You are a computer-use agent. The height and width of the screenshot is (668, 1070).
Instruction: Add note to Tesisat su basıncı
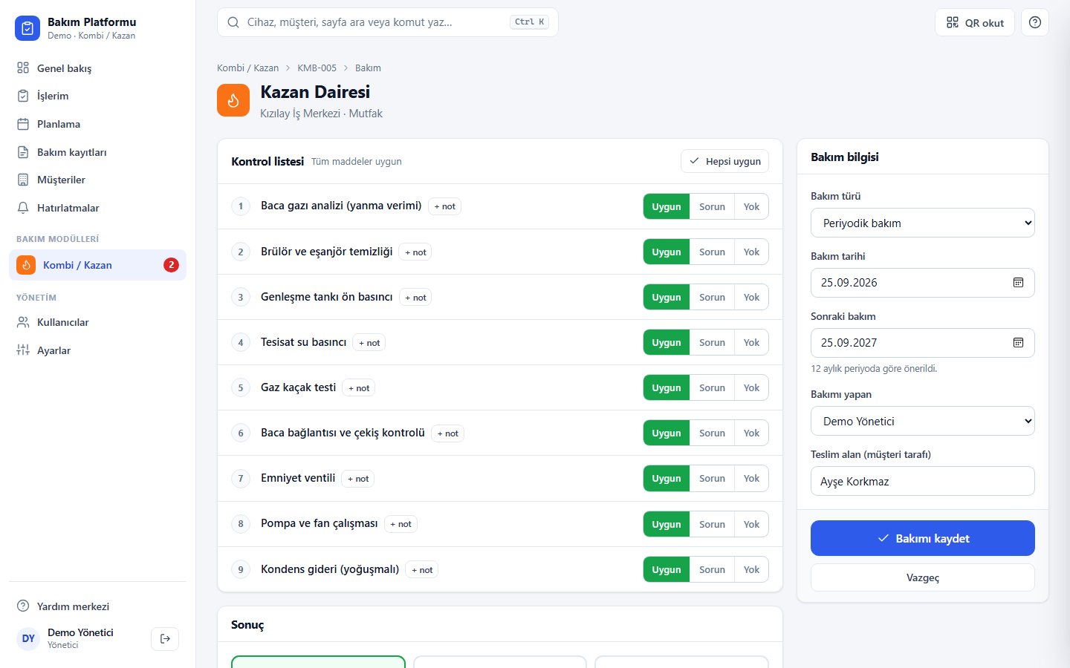click(x=369, y=343)
